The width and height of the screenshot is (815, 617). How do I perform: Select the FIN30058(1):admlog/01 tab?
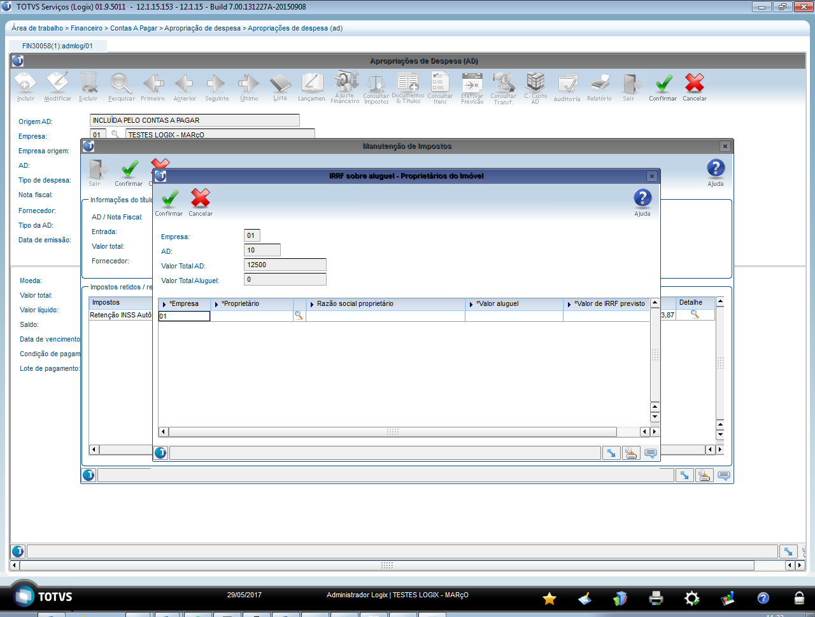click(57, 46)
